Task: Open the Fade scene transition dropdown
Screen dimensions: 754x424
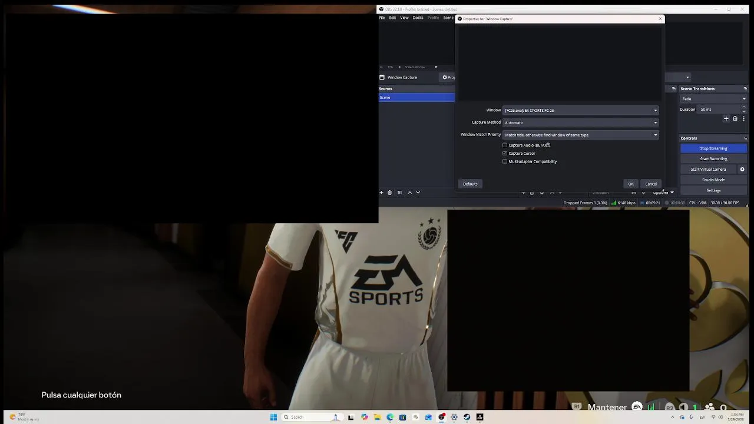Action: click(x=713, y=99)
